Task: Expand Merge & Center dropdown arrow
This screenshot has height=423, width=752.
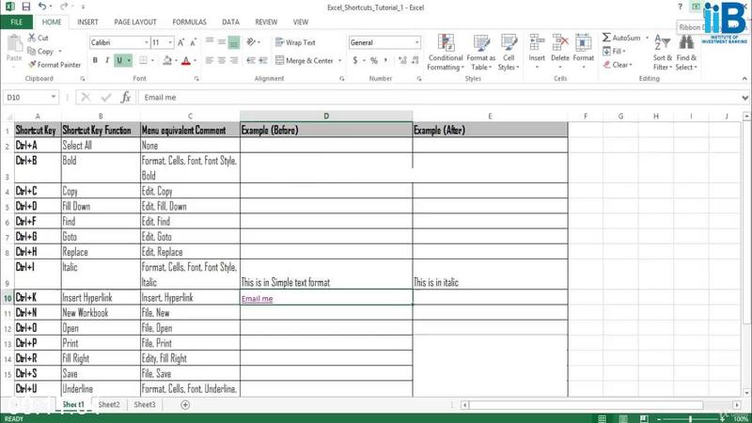Action: 340,61
